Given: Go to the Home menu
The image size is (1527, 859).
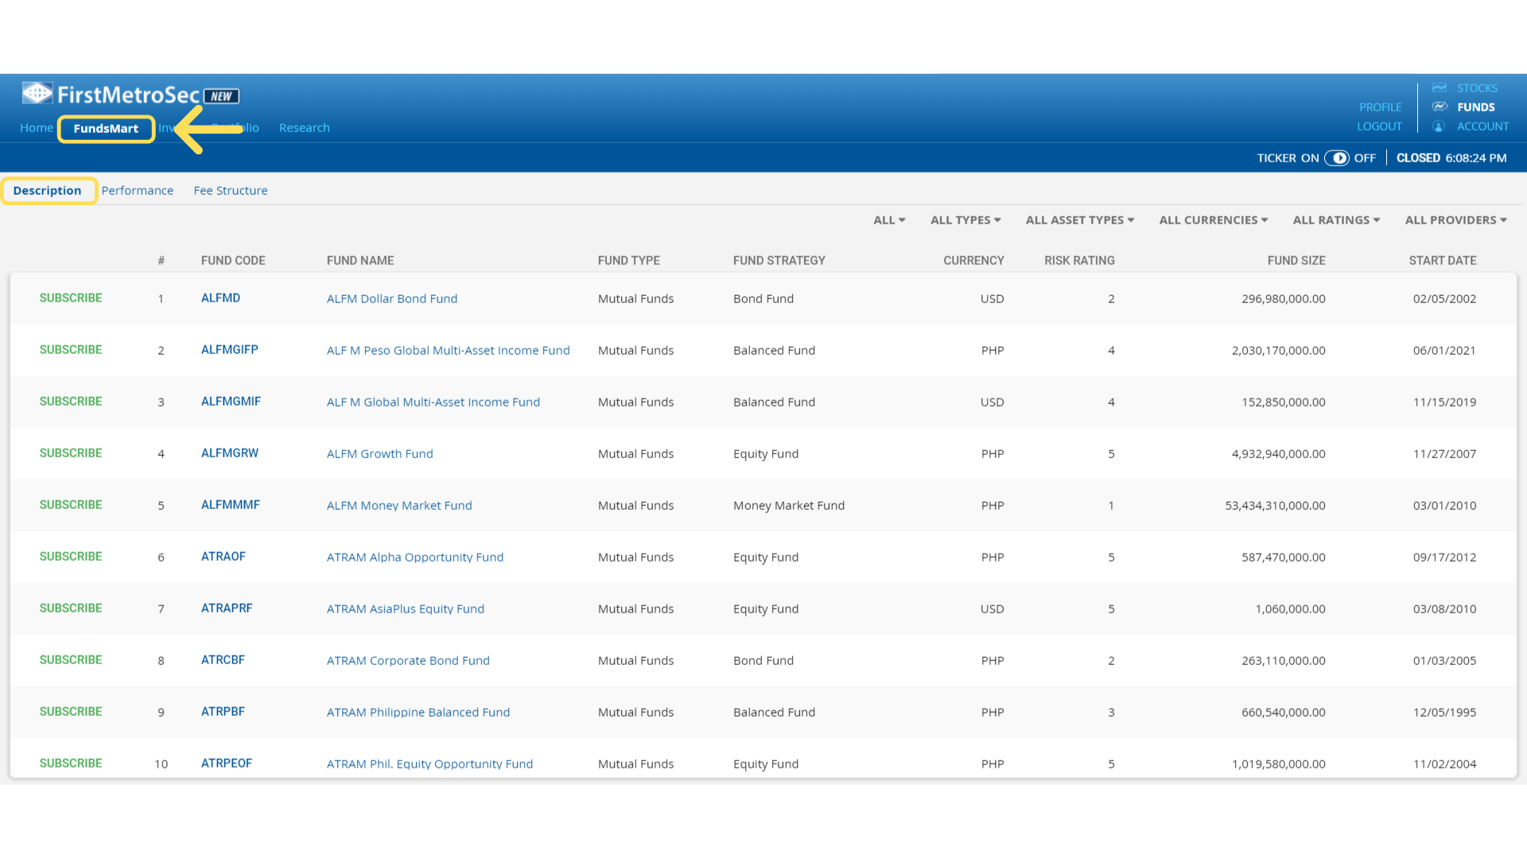Looking at the screenshot, I should click(37, 128).
